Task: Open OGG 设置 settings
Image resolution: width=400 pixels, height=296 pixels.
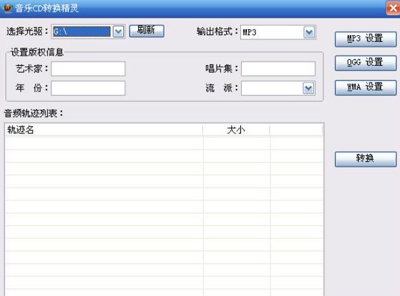Action: pyautogui.click(x=365, y=63)
